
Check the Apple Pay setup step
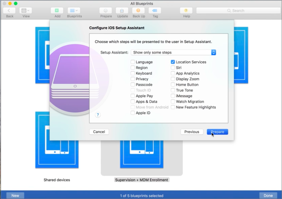coord(133,96)
